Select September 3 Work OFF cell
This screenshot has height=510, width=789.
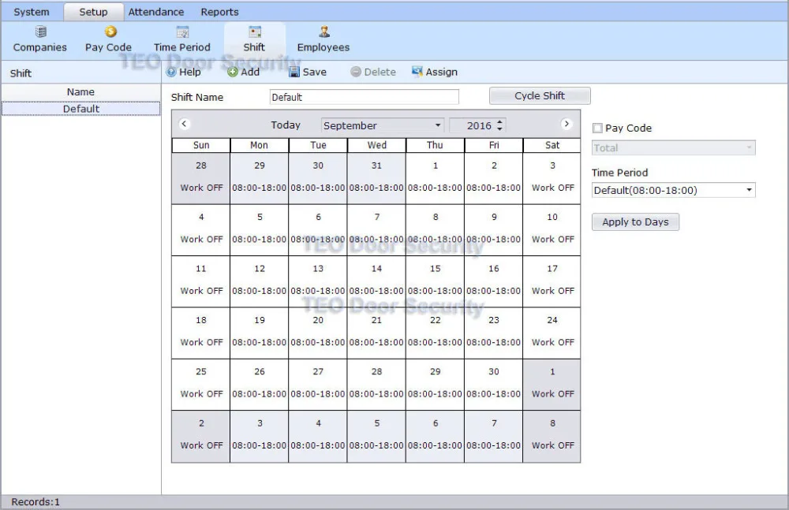[552, 178]
